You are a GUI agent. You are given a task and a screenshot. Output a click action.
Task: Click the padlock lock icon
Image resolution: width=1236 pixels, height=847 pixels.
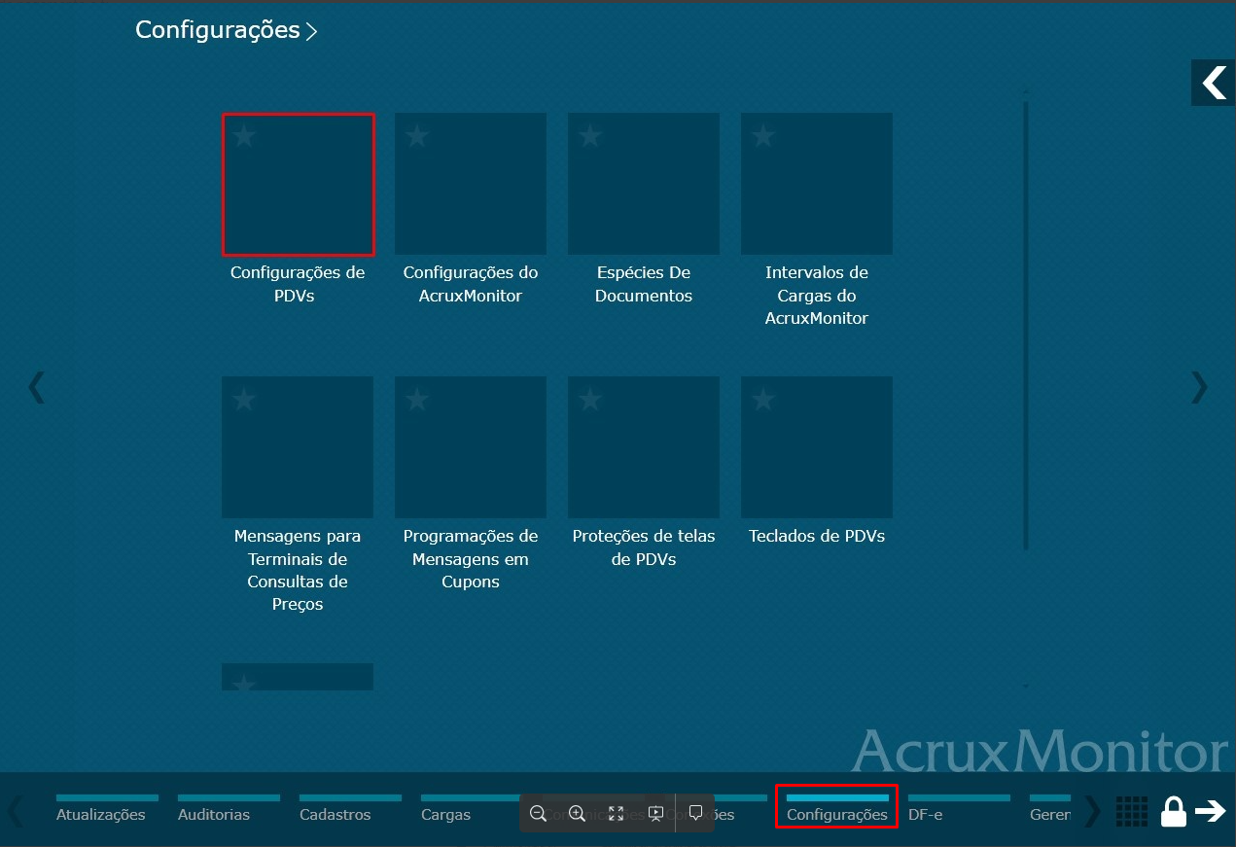(x=1174, y=811)
